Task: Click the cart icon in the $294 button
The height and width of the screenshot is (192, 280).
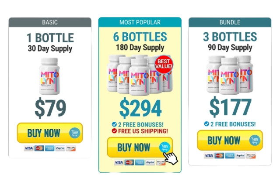Action: tap(164, 147)
